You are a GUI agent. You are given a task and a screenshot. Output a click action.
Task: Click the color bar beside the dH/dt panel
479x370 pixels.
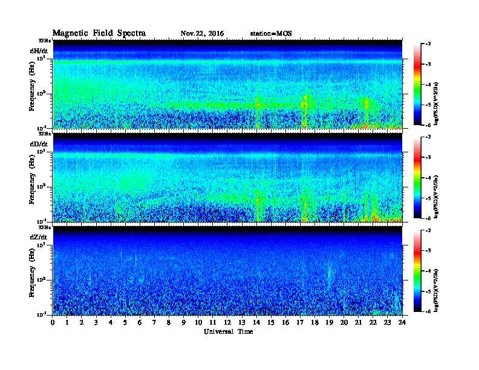[x=417, y=84]
